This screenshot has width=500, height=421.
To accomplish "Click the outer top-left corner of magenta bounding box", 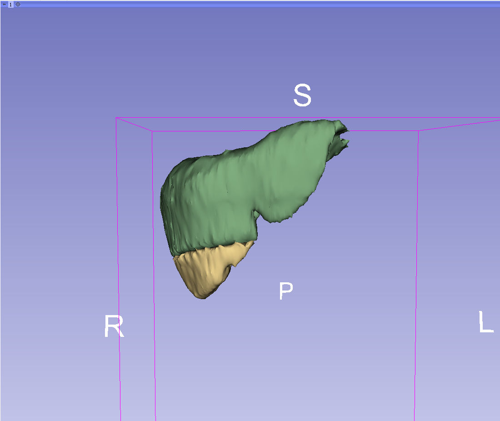I will click(116, 118).
